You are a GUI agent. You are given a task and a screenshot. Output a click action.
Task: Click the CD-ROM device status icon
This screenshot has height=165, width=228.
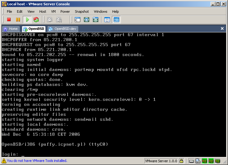198,161
